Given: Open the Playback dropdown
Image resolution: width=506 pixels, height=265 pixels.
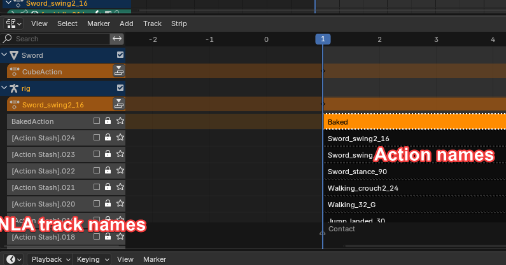Looking at the screenshot, I should click(x=50, y=259).
